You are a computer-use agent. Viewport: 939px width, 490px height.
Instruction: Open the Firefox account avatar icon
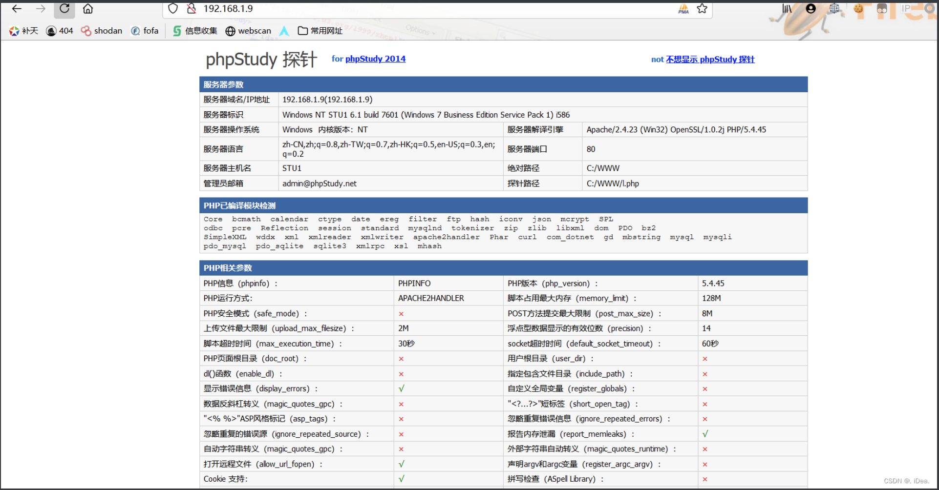tap(811, 8)
